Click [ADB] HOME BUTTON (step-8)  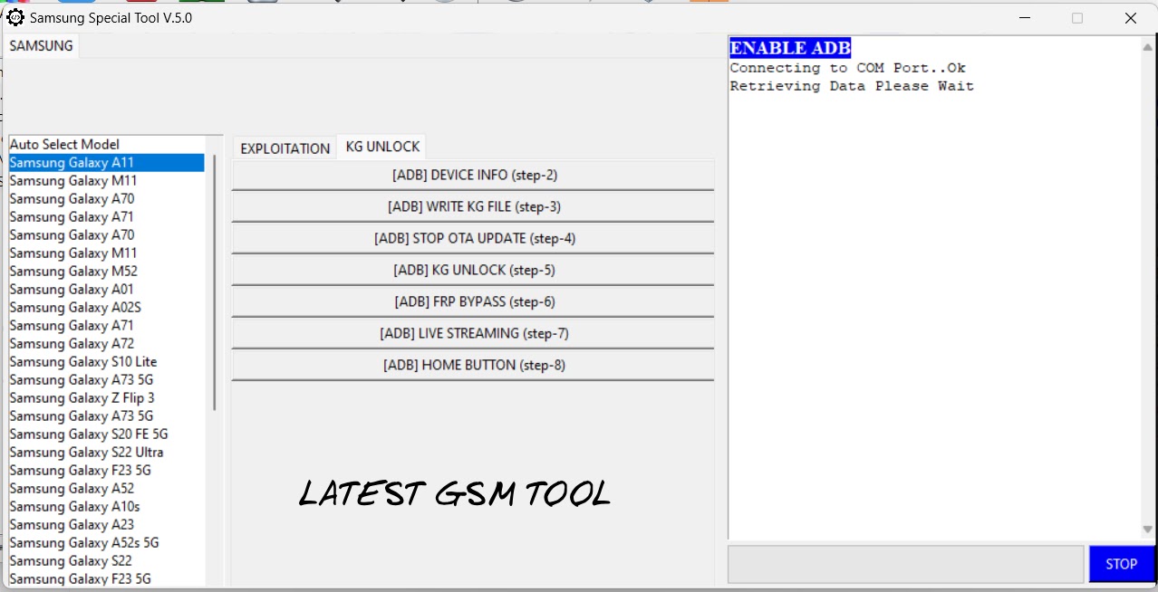(x=473, y=365)
